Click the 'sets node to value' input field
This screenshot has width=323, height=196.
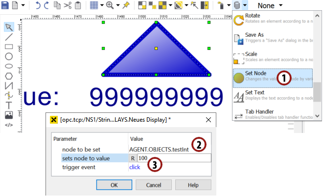174,158
